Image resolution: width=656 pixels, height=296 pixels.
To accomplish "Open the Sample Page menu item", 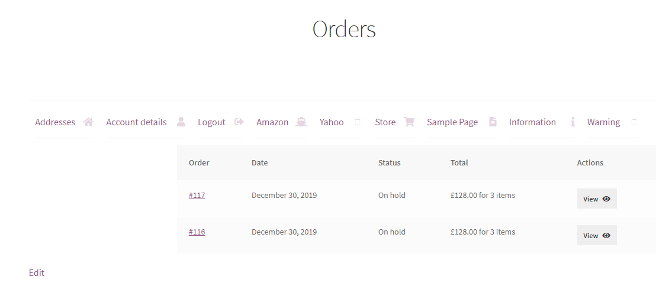I will tap(452, 122).
